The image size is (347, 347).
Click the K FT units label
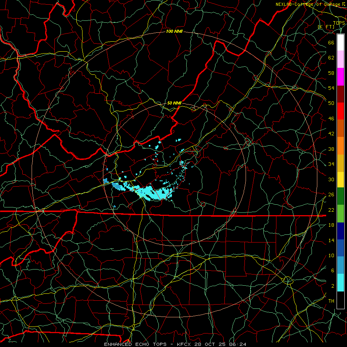coord(326,27)
